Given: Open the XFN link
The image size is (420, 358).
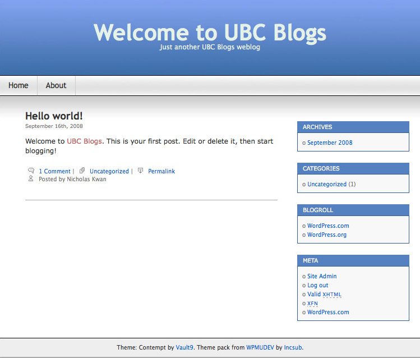Looking at the screenshot, I should coord(312,304).
